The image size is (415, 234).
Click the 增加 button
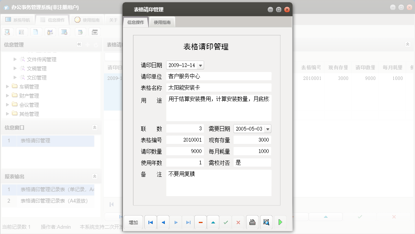pos(133,222)
